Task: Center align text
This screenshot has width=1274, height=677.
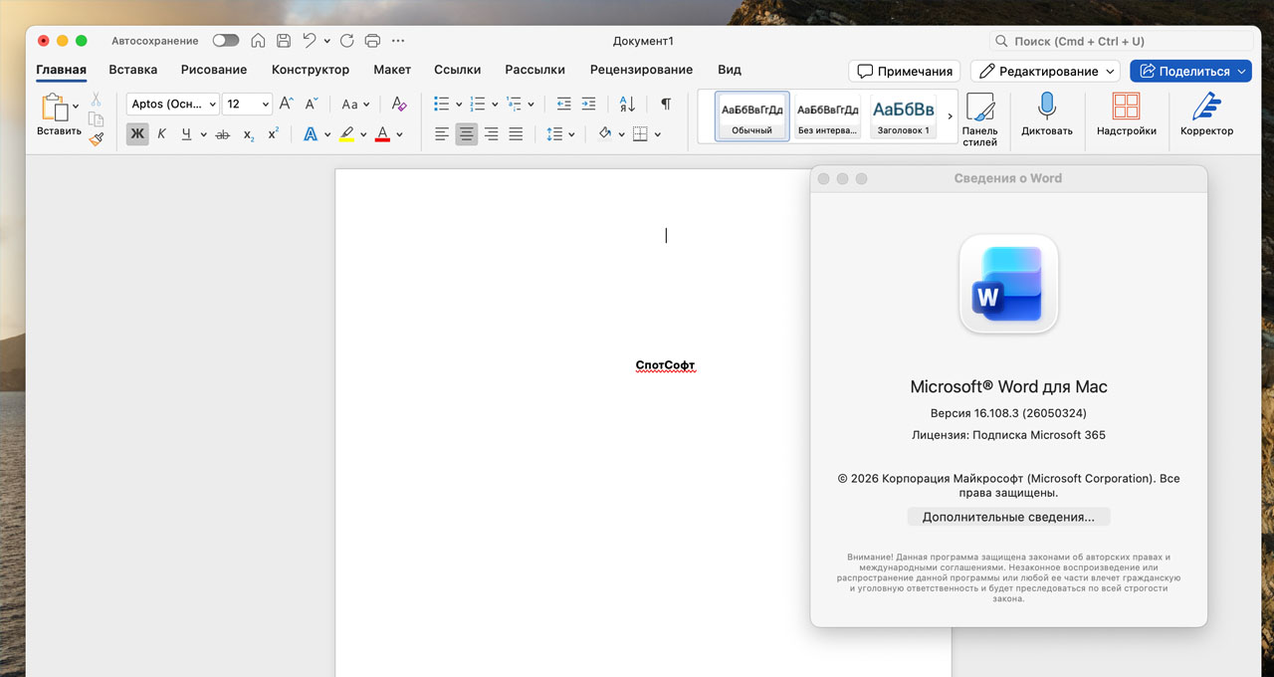Action: coord(467,134)
